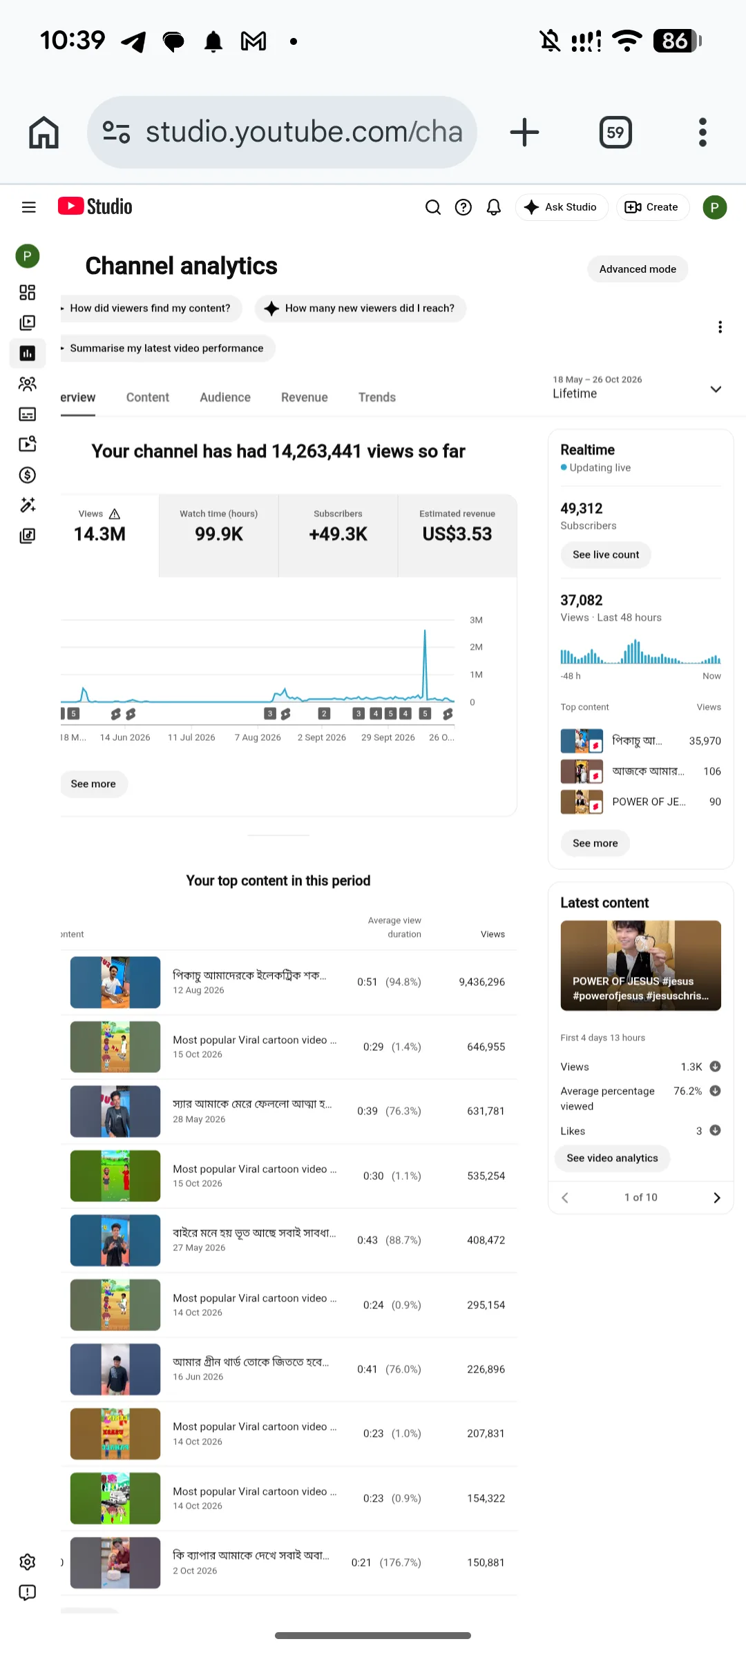Screen dimensions: 746x1657
Task: Open video dated 16 Jun 2026
Action: click(289, 1370)
